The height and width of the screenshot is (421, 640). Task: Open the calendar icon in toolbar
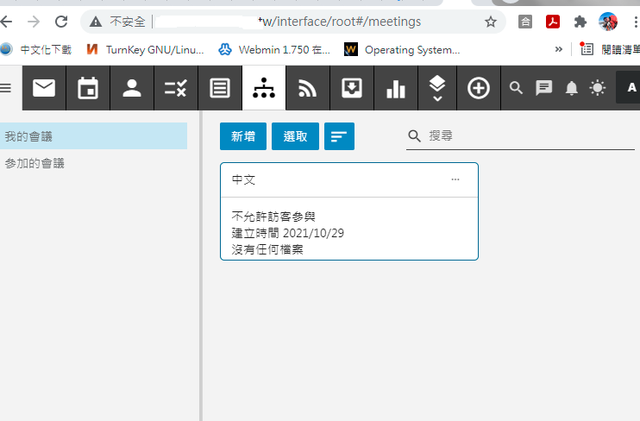(x=88, y=88)
